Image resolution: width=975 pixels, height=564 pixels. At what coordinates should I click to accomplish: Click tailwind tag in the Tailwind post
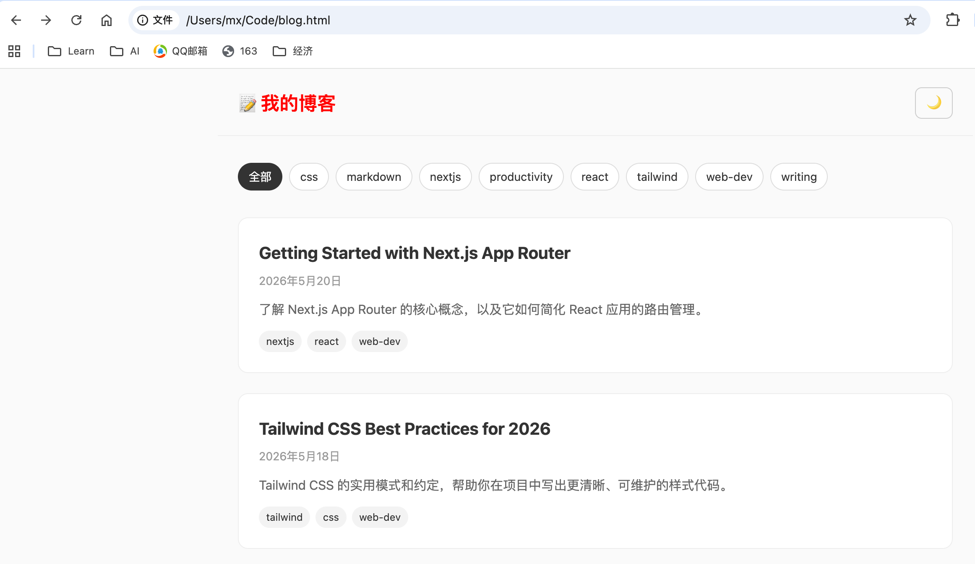(x=284, y=517)
